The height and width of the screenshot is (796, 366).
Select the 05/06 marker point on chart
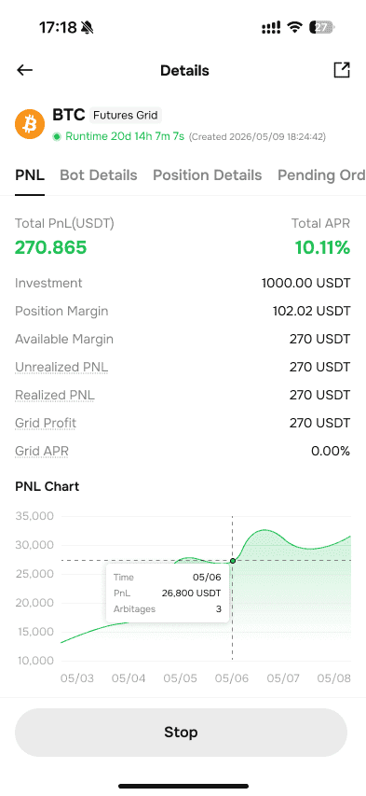click(233, 561)
